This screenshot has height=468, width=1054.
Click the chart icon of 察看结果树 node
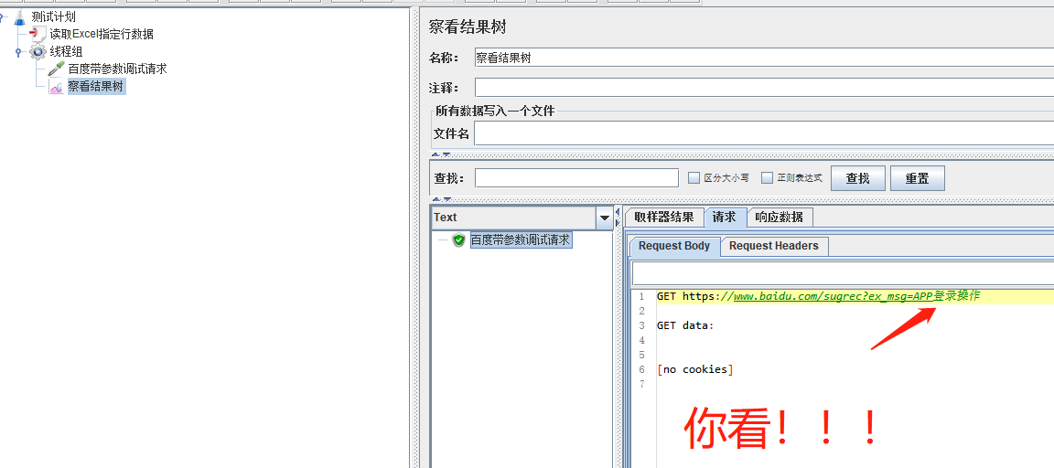pyautogui.click(x=57, y=87)
